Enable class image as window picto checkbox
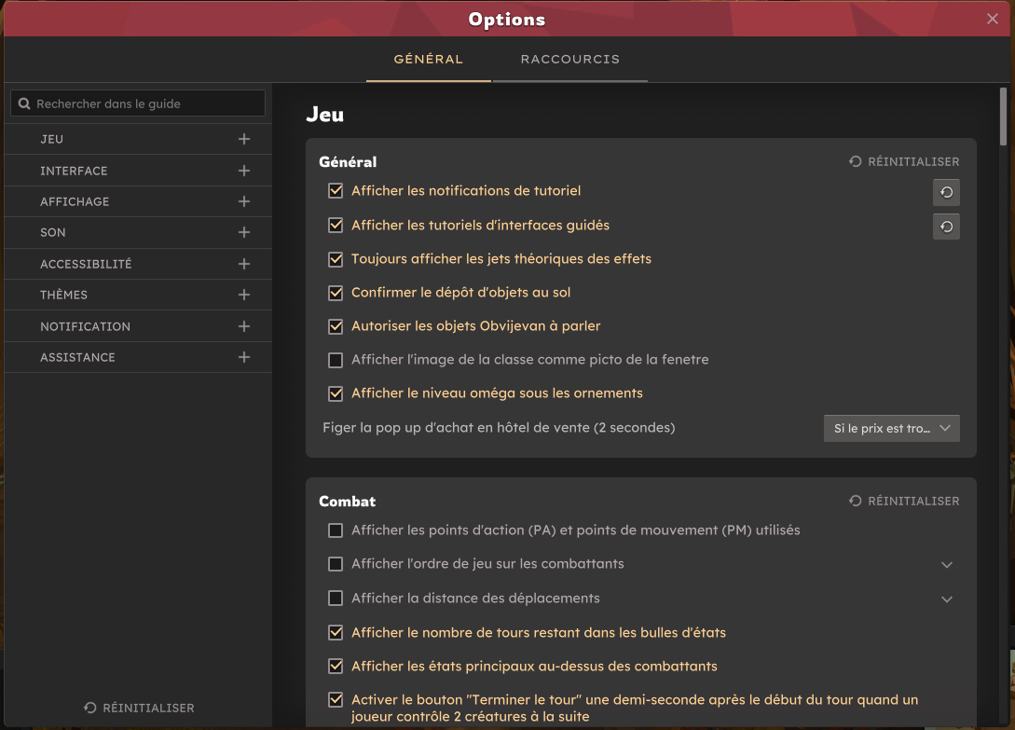 336,360
